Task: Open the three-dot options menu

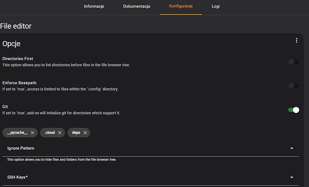Action: 296,41
